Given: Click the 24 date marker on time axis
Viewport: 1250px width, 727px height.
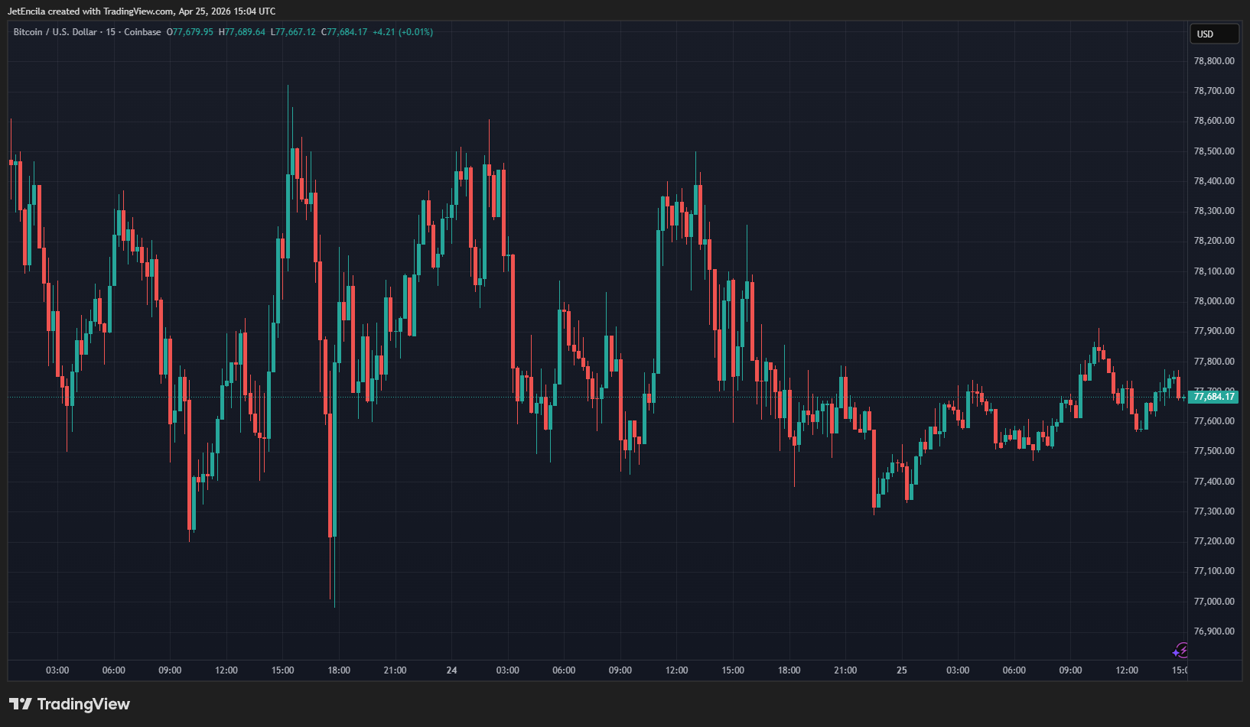Looking at the screenshot, I should (x=451, y=670).
